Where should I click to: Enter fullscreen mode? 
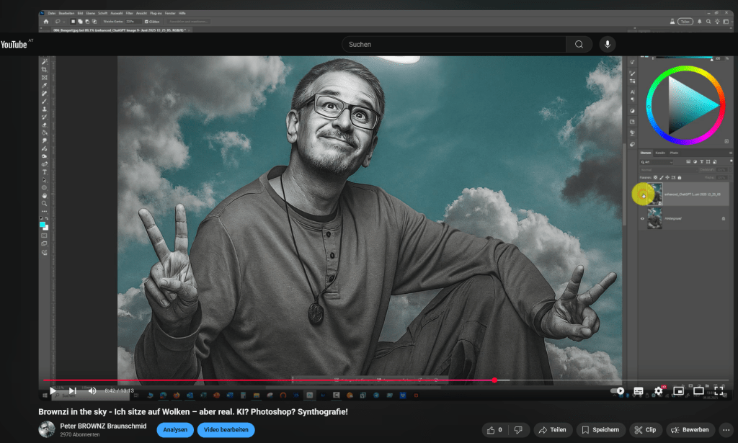click(x=718, y=390)
